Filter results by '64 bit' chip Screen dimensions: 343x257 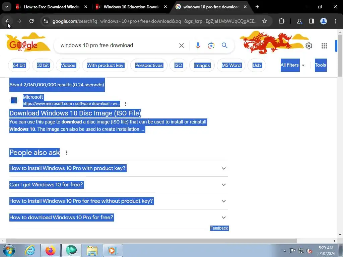(x=19, y=65)
